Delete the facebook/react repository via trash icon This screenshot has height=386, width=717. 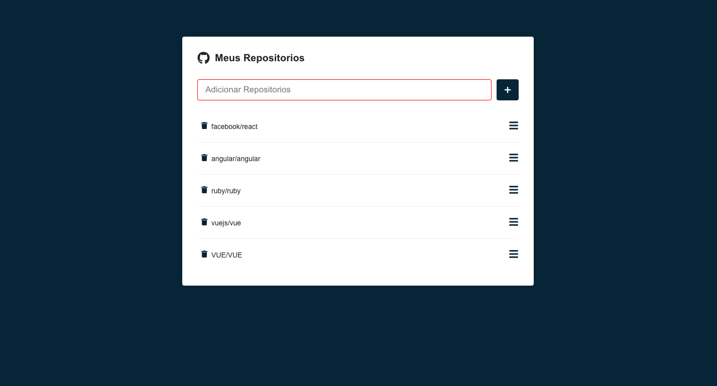[204, 125]
